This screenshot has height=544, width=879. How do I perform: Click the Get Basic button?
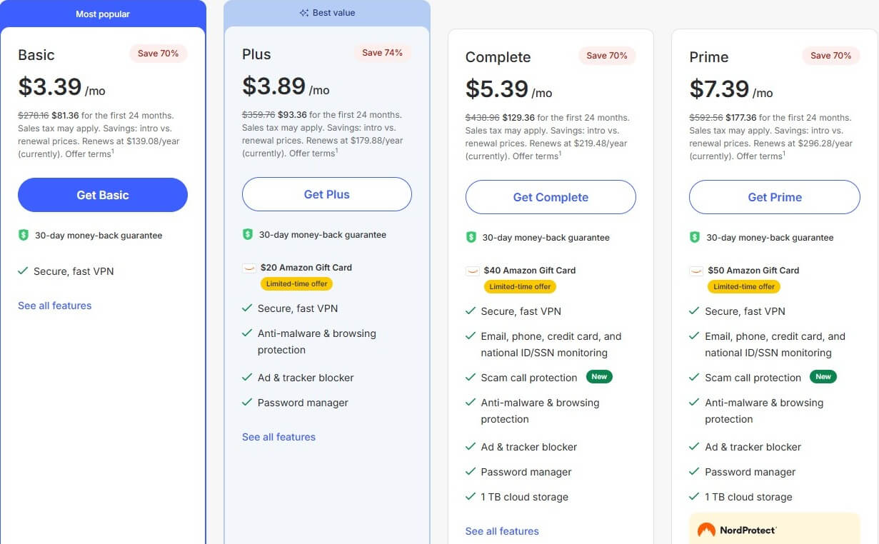pyautogui.click(x=102, y=195)
